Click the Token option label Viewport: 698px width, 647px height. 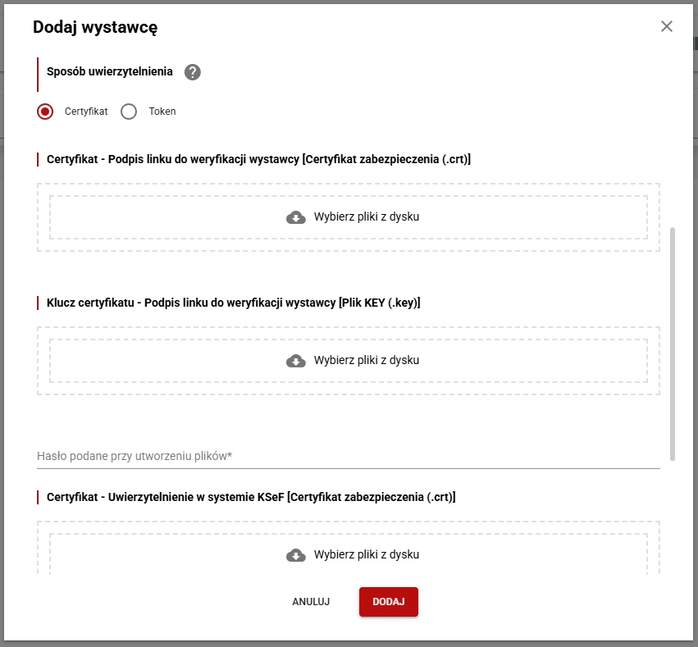point(162,112)
